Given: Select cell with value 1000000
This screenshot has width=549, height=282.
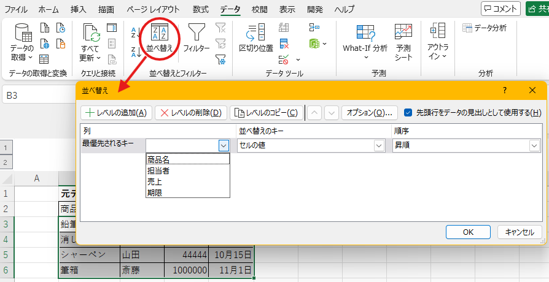Looking at the screenshot, I should point(186,270).
